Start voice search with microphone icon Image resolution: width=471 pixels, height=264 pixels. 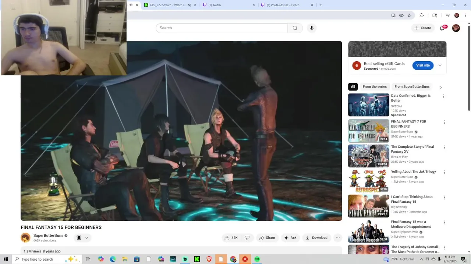[312, 28]
